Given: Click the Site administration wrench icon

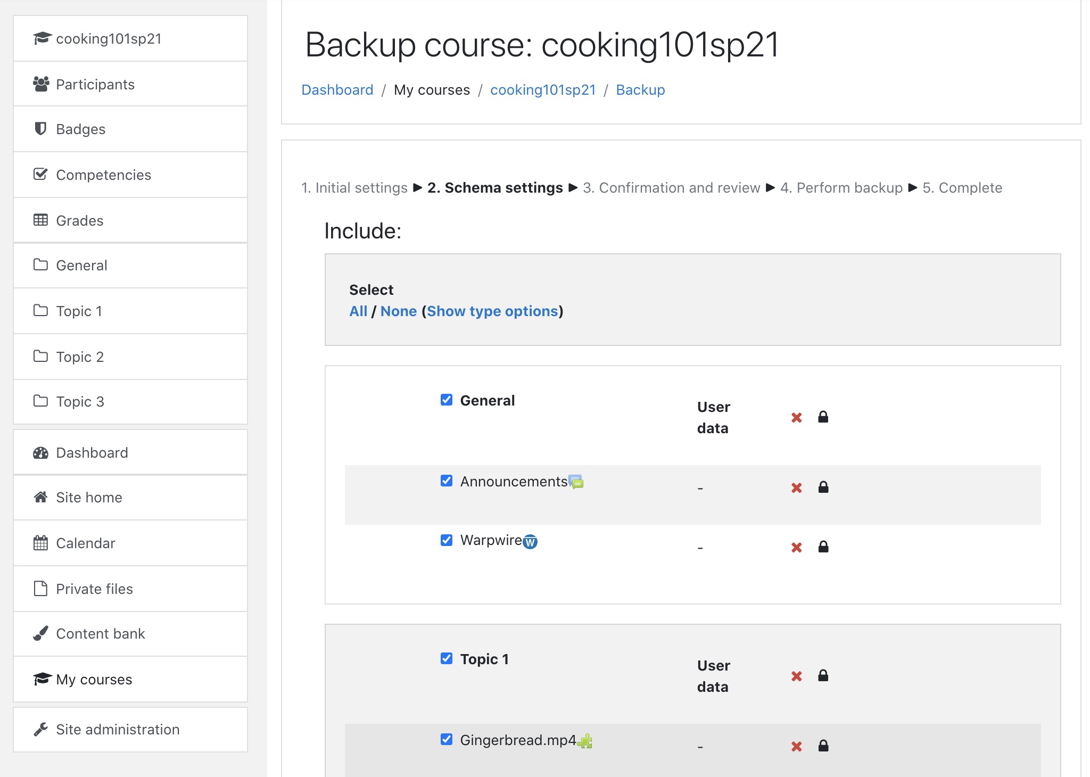Looking at the screenshot, I should coord(40,729).
